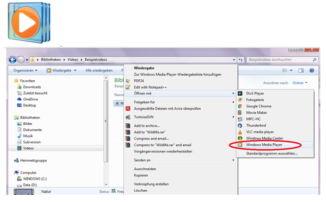Click the Wiedergabe toolbar button
This screenshot has height=202, width=326.
pyautogui.click(x=59, y=71)
